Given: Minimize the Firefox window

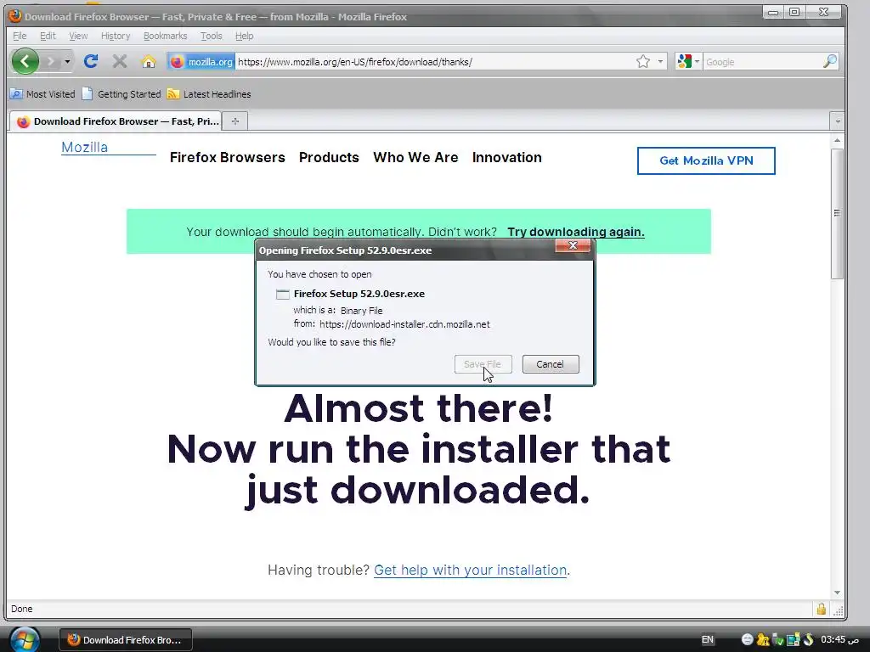Looking at the screenshot, I should pos(773,12).
